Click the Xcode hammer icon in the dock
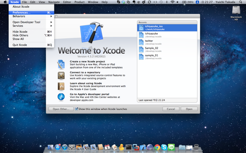Viewport: 246px width, 153px height. click(143, 147)
